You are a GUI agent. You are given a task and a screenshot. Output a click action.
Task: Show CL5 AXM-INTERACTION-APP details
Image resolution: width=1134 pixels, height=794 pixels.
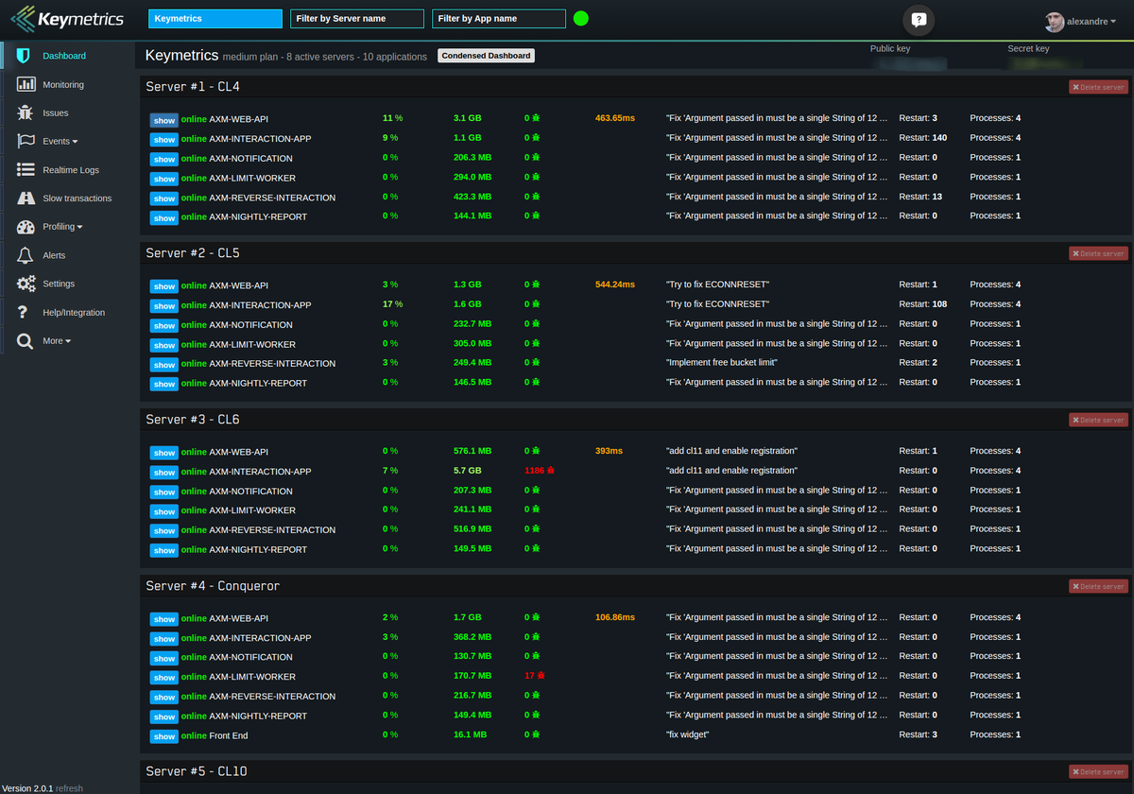point(164,305)
